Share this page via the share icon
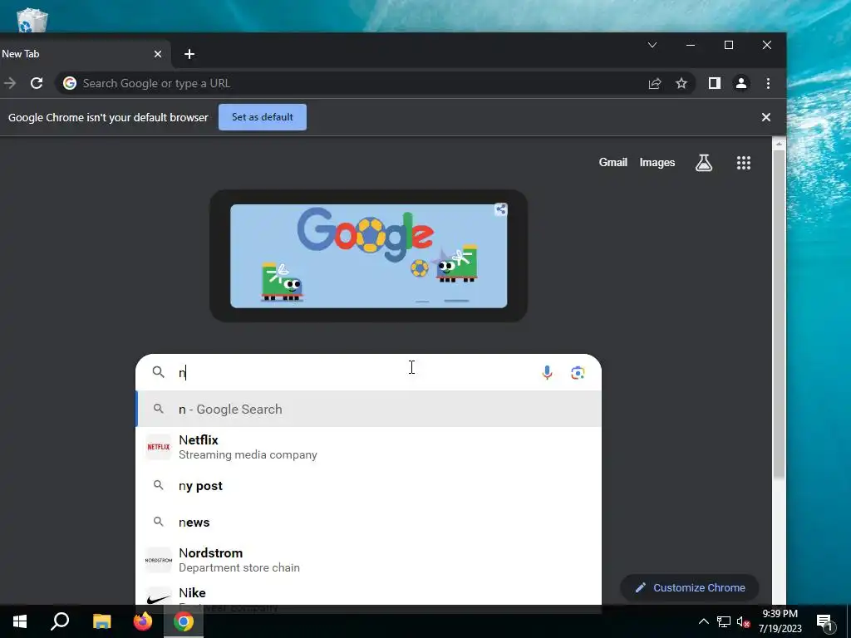The height and width of the screenshot is (638, 851). point(655,84)
